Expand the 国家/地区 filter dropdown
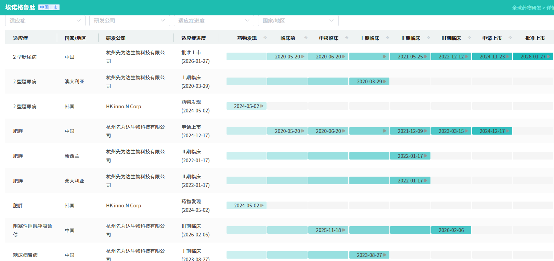This screenshot has width=554, height=261. coord(298,20)
